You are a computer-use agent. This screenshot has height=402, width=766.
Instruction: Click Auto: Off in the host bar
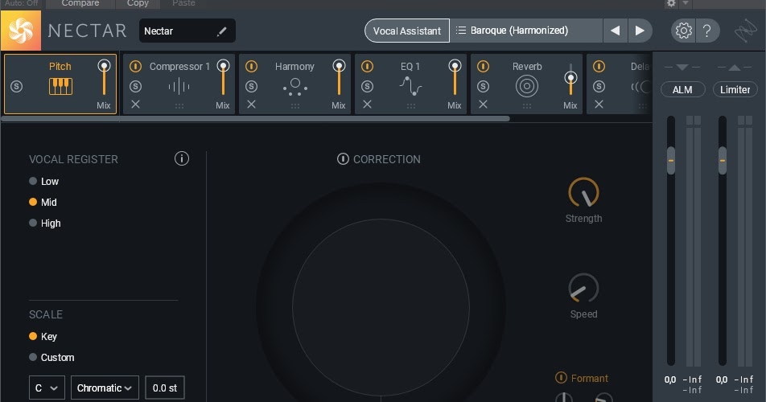(x=22, y=3)
